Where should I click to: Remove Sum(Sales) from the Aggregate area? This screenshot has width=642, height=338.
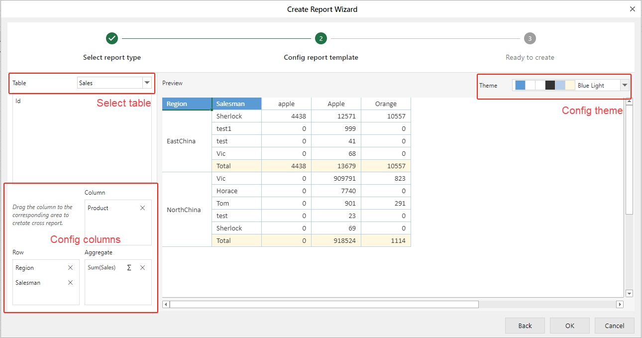pyautogui.click(x=143, y=268)
